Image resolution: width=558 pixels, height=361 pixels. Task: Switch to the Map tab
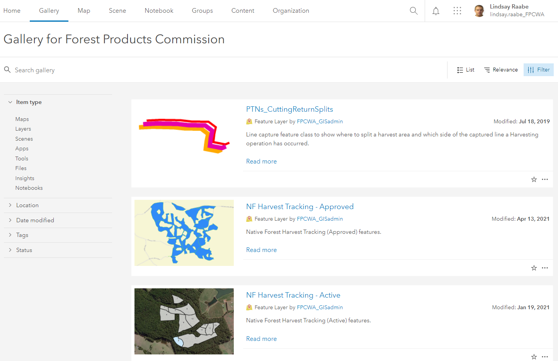tap(84, 11)
